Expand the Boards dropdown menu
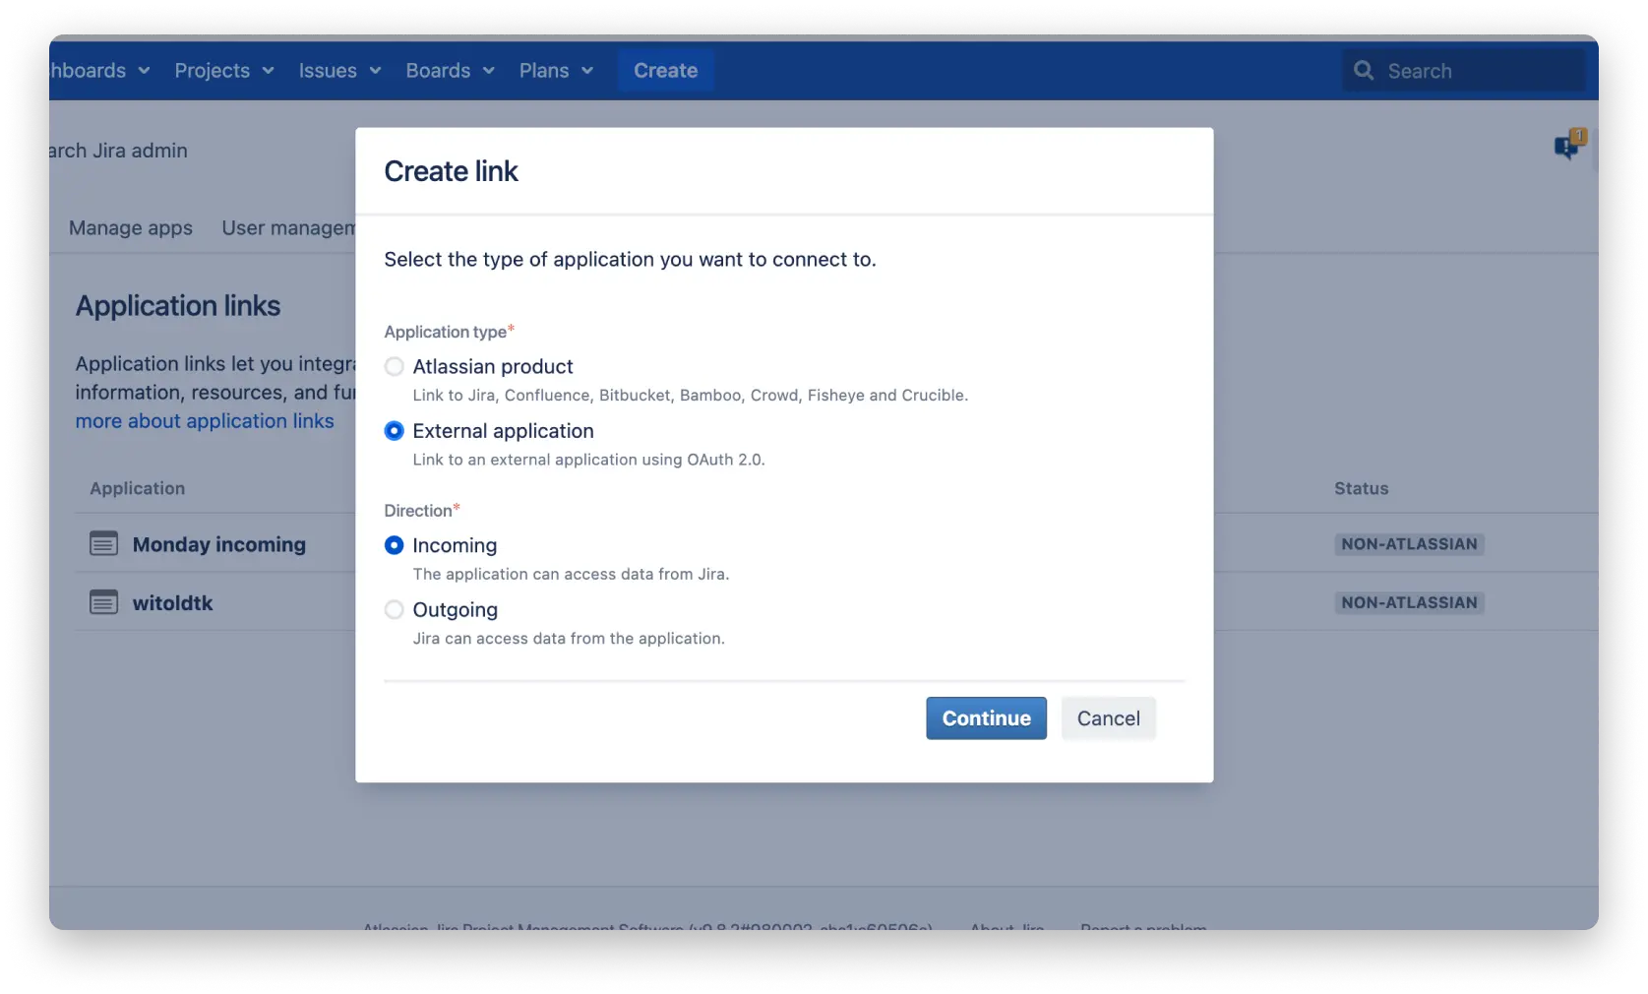1648x994 pixels. 450,71
